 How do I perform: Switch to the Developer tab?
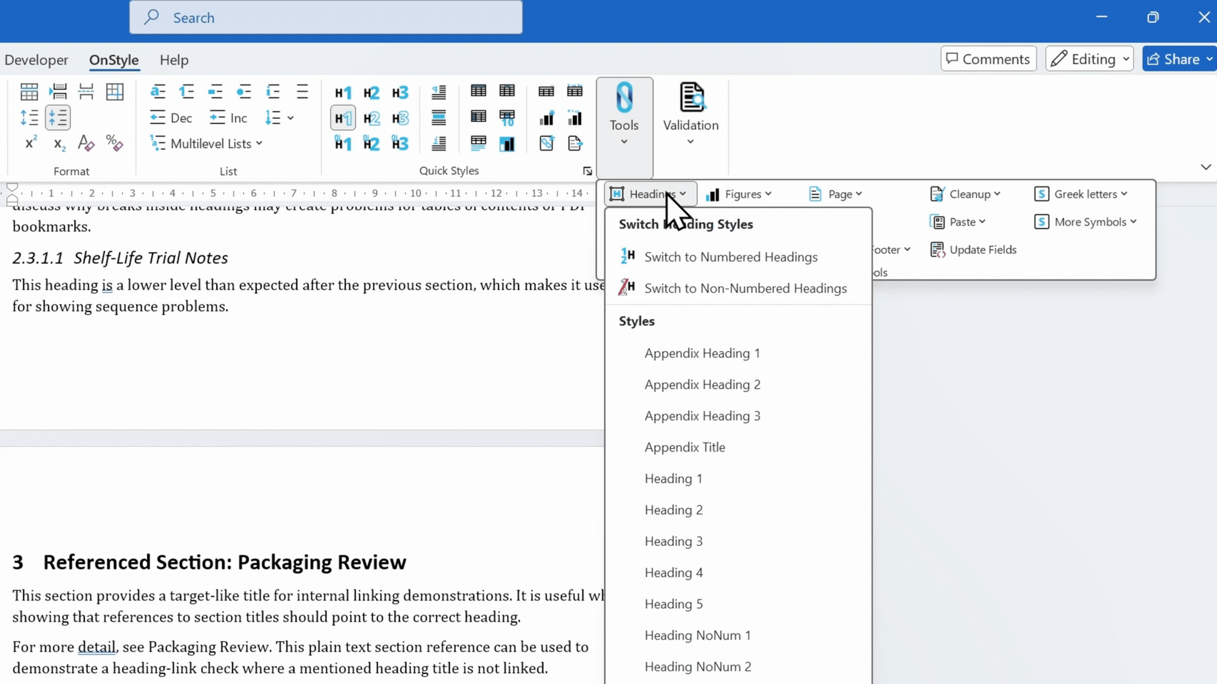click(36, 60)
